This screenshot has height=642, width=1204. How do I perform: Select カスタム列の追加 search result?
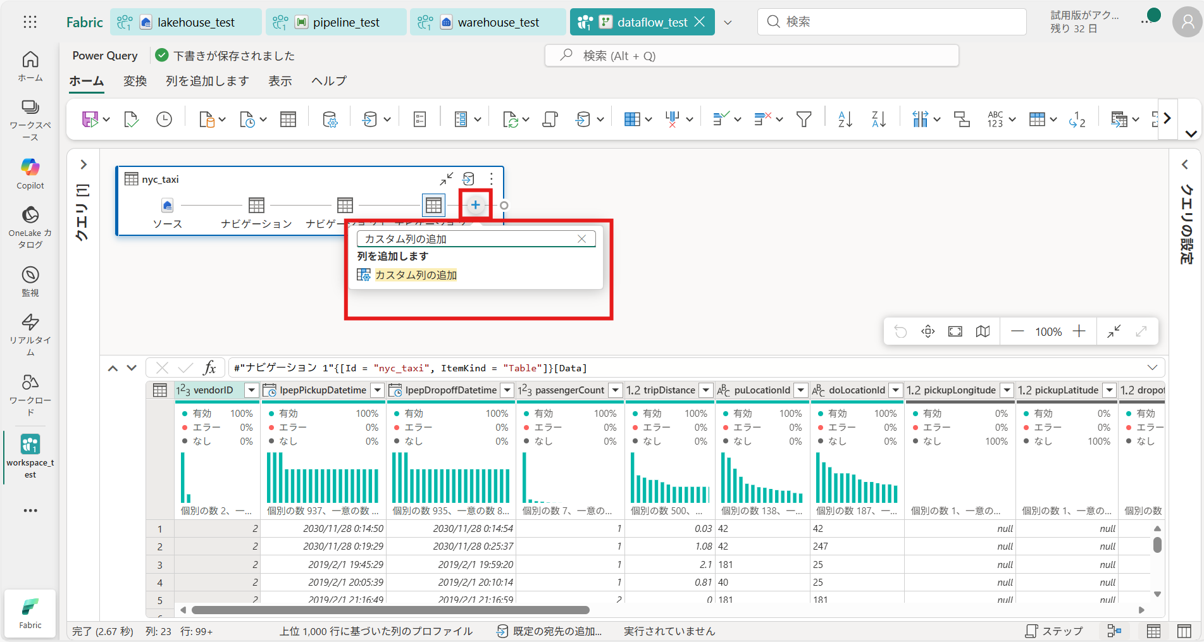click(415, 275)
